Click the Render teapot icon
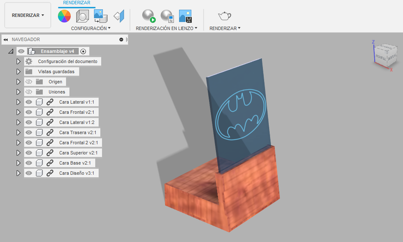The height and width of the screenshot is (242, 403). tap(225, 16)
